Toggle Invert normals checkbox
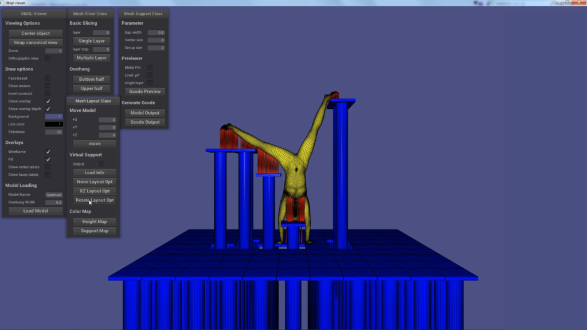Viewport: 587px width, 330px height. coord(48,93)
